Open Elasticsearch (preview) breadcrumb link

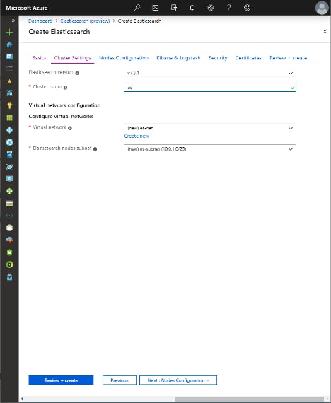tap(85, 21)
